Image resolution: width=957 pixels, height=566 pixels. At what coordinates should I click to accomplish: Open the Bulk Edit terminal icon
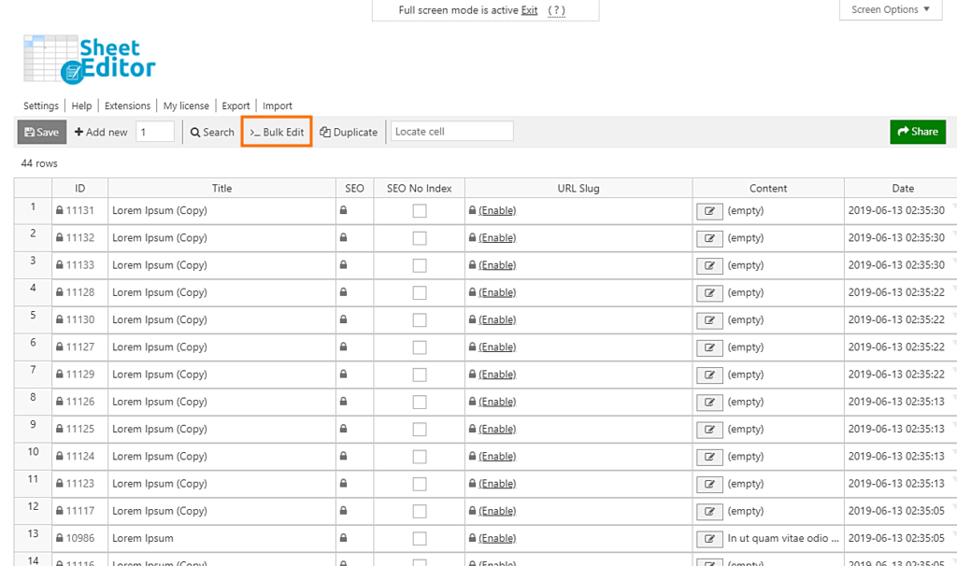click(255, 132)
